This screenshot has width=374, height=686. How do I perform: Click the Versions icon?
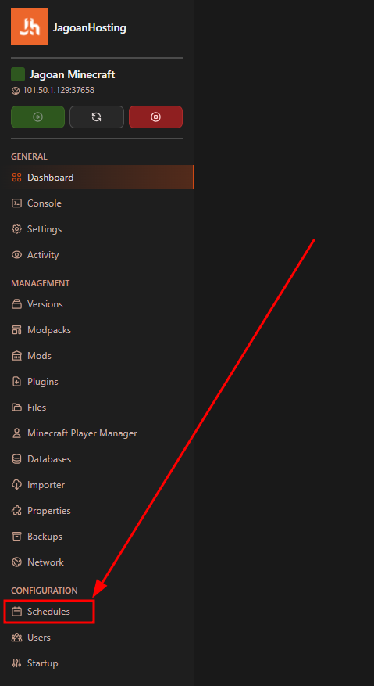tap(16, 304)
